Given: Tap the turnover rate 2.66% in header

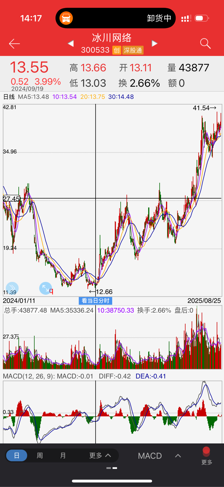Looking at the screenshot, I should (x=145, y=83).
